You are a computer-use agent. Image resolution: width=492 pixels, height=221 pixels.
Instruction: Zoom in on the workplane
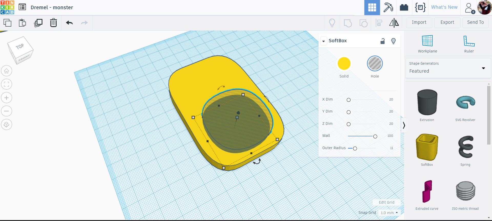point(7,98)
